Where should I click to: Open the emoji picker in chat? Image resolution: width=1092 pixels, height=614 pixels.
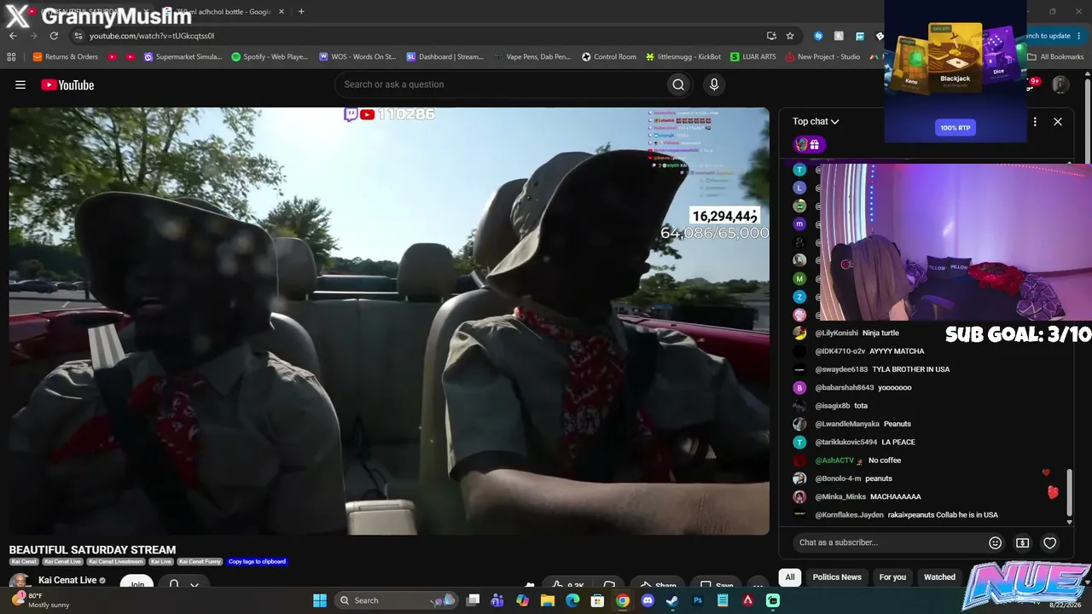point(995,542)
